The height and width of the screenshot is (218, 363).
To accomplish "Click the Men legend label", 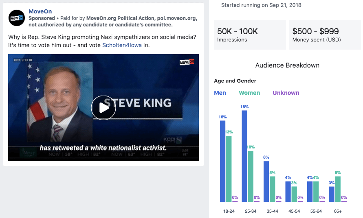I will point(220,93).
